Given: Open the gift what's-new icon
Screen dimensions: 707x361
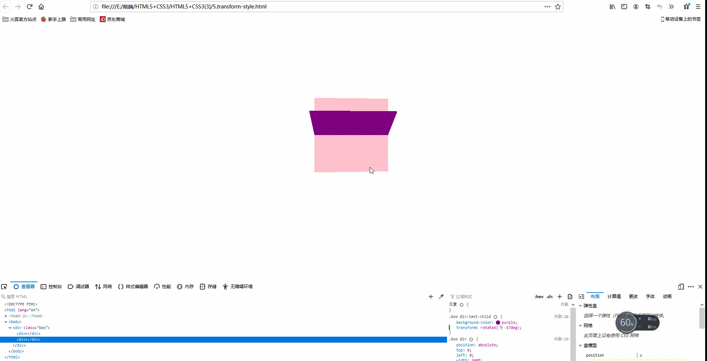Looking at the screenshot, I should [687, 6].
